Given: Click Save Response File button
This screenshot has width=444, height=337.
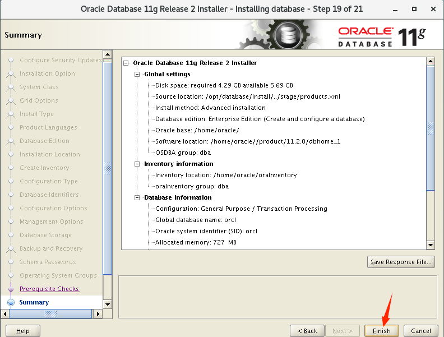Looking at the screenshot, I should coord(401,262).
